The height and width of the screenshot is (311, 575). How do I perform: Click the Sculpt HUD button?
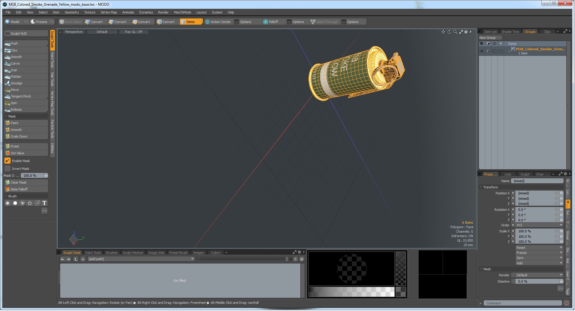point(26,33)
